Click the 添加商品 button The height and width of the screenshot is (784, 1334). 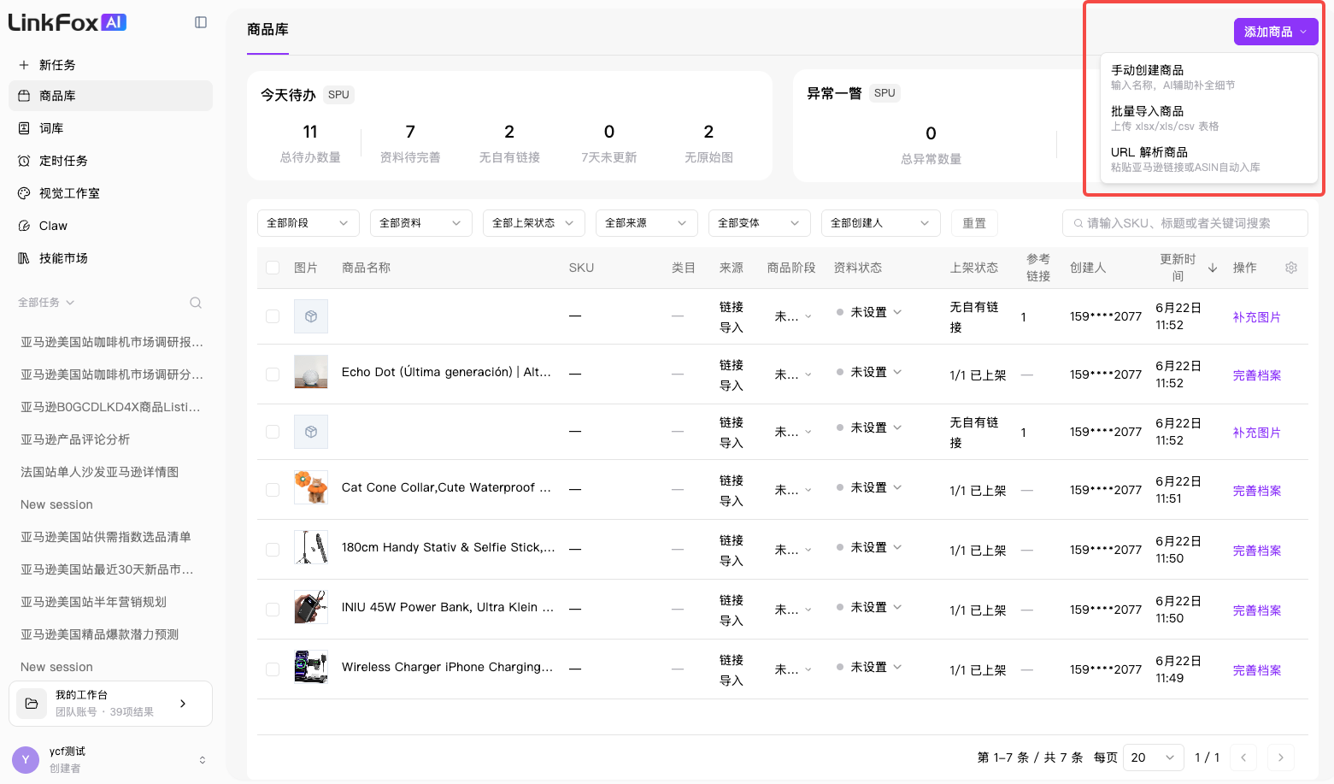[x=1276, y=32]
